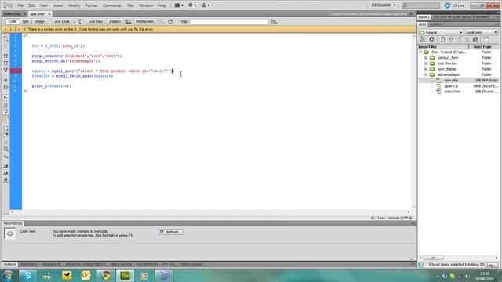Click the search field in application bar

[420, 5]
